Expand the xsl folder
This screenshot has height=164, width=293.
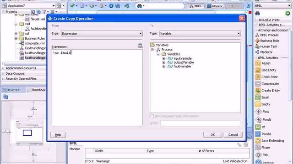[16, 34]
